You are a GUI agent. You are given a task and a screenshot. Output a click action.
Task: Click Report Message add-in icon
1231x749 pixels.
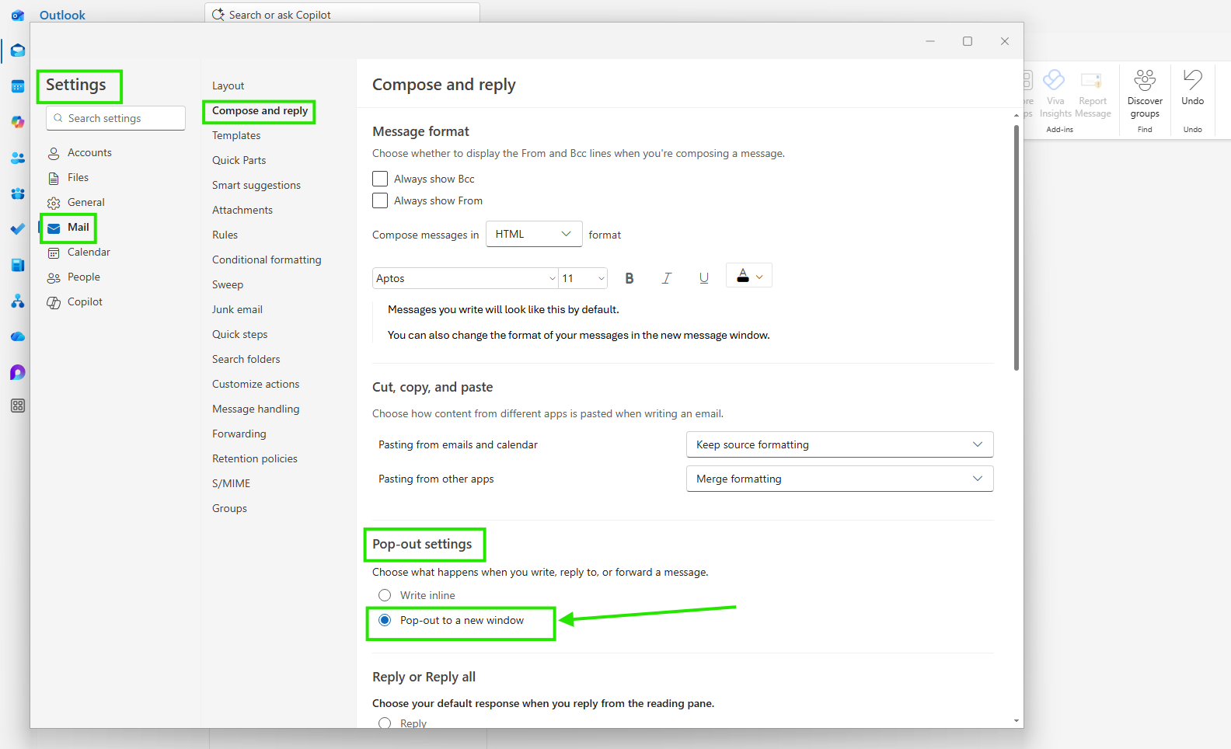(x=1093, y=93)
